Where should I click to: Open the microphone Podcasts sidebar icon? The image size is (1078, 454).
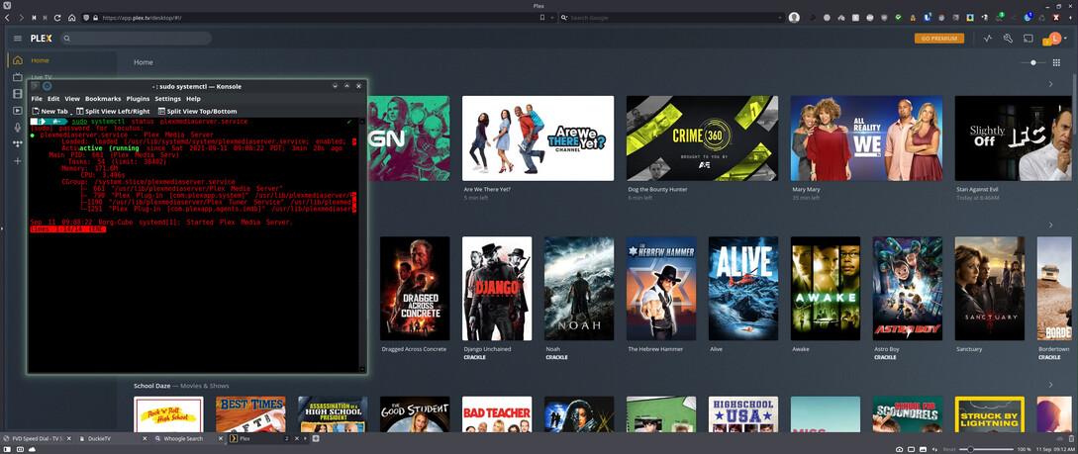[18, 127]
